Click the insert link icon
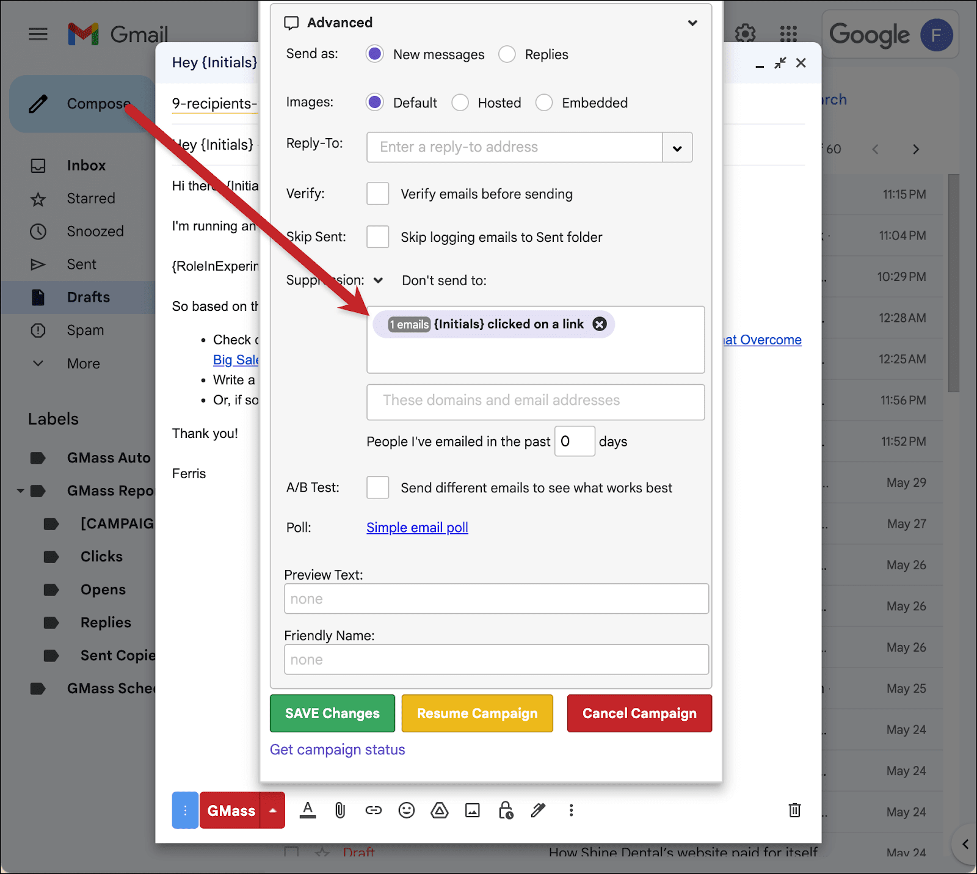The height and width of the screenshot is (874, 977). pyautogui.click(x=374, y=810)
